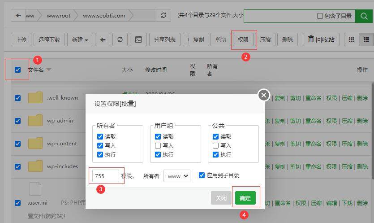The image size is (374, 223).
Task: Open the 新建 dropdown menu
Action: tap(80, 39)
